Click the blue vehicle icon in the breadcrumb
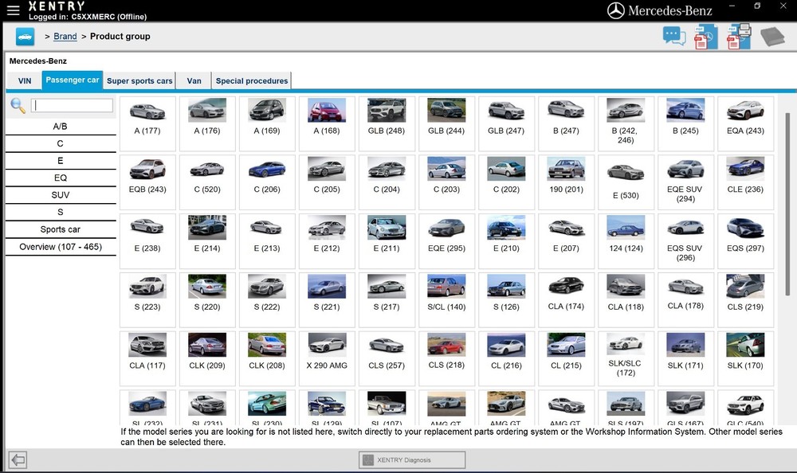This screenshot has width=797, height=473. coord(25,36)
